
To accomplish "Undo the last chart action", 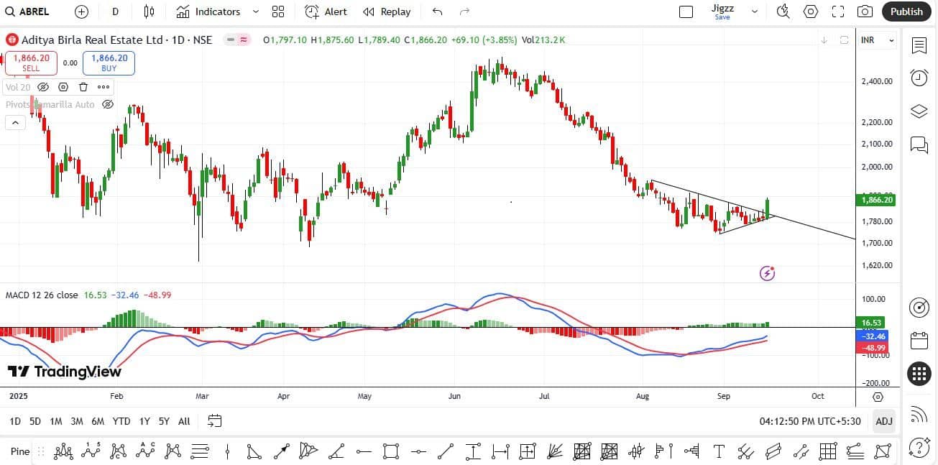I will pyautogui.click(x=438, y=11).
